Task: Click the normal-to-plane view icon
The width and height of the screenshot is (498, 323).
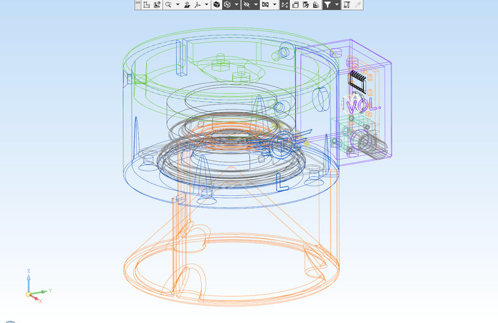Action: (x=187, y=5)
